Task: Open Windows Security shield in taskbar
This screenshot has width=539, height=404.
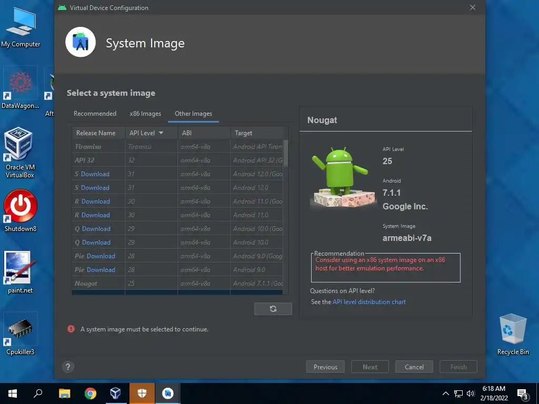Action: click(142, 393)
